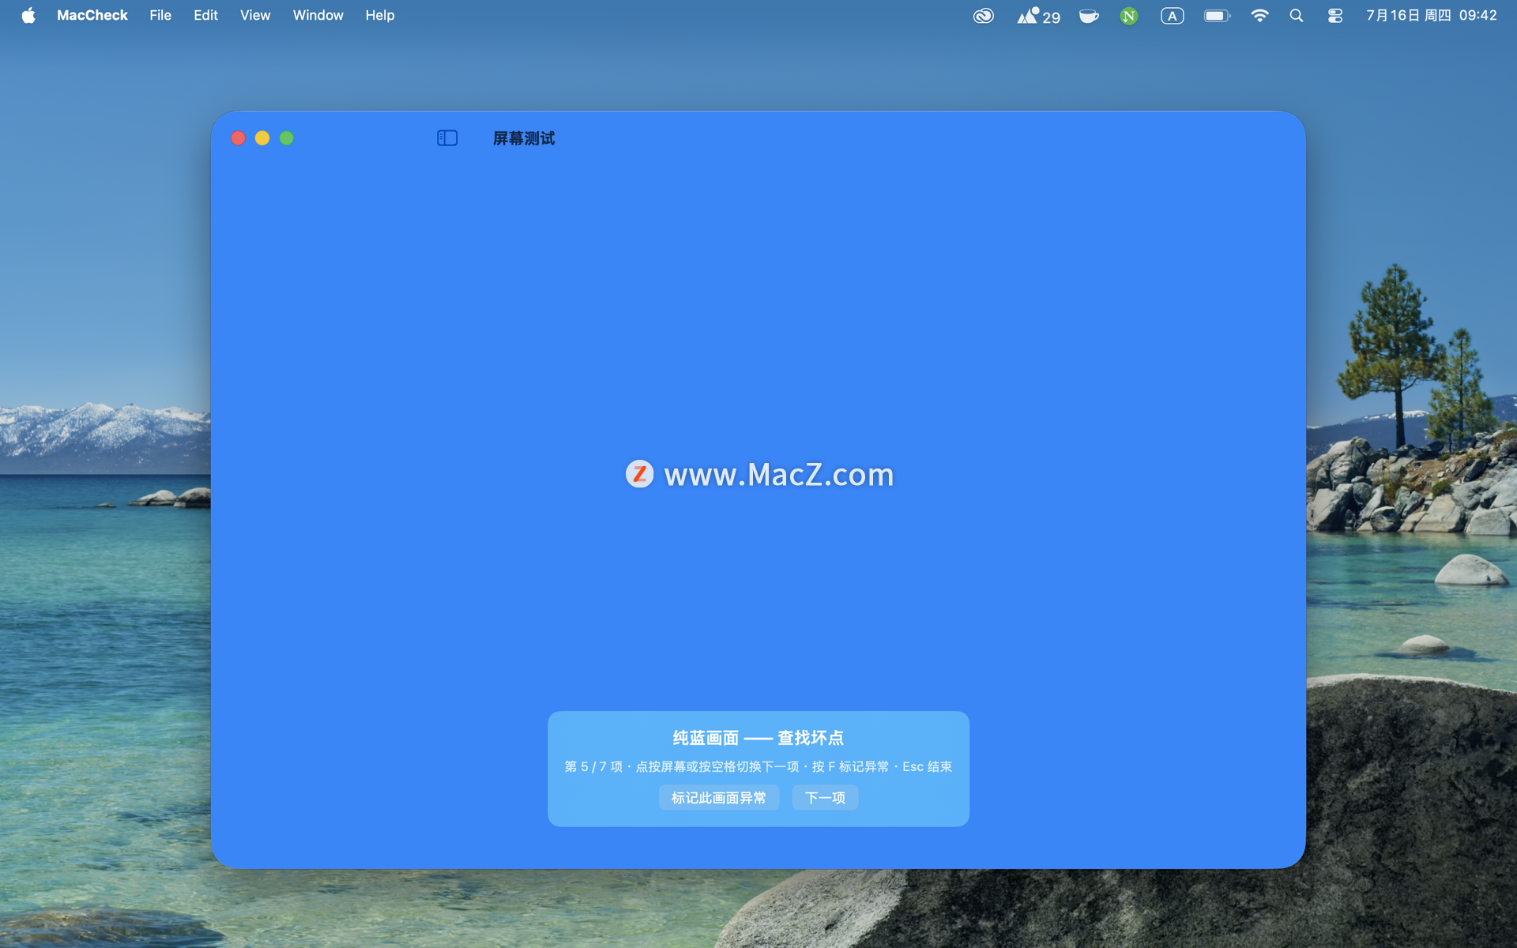The image size is (1517, 948).
Task: Open the View menu
Action: [255, 16]
